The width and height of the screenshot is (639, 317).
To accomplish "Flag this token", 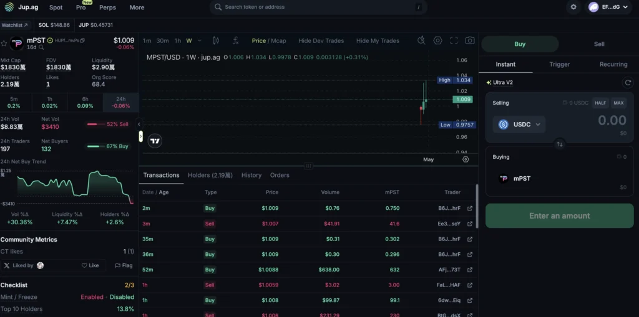I will pyautogui.click(x=124, y=265).
